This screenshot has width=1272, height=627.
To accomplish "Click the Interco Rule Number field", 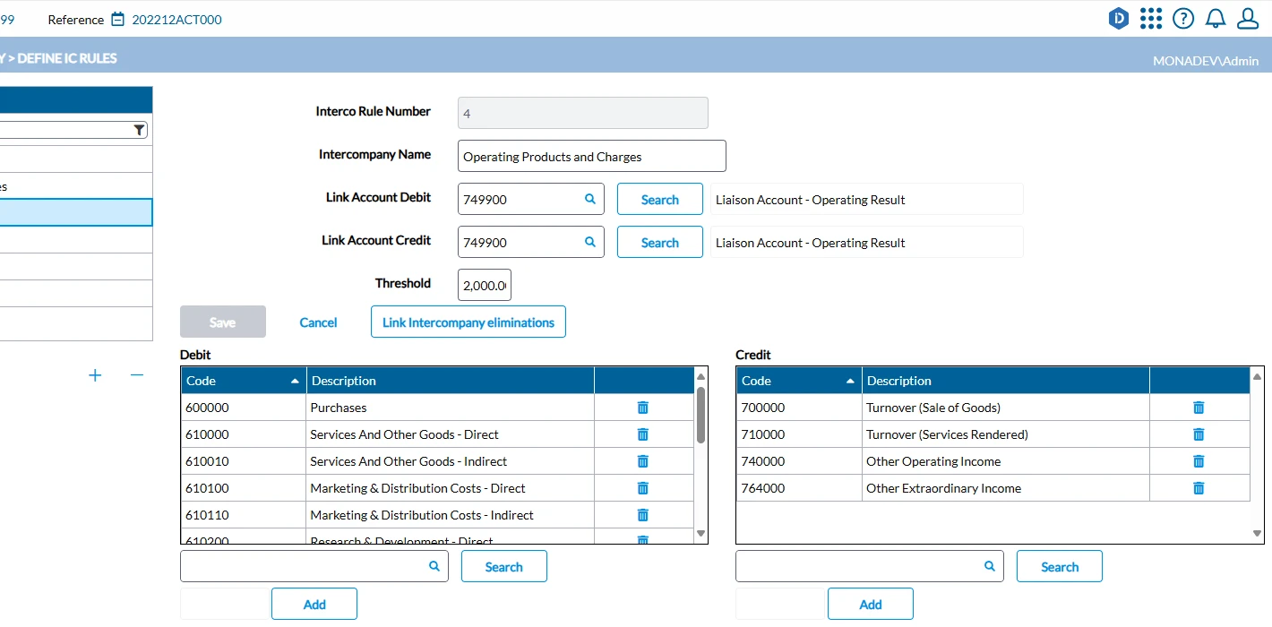I will pyautogui.click(x=583, y=113).
